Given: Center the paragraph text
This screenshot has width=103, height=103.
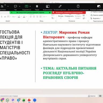Looking at the screenshot, I should [34, 17].
